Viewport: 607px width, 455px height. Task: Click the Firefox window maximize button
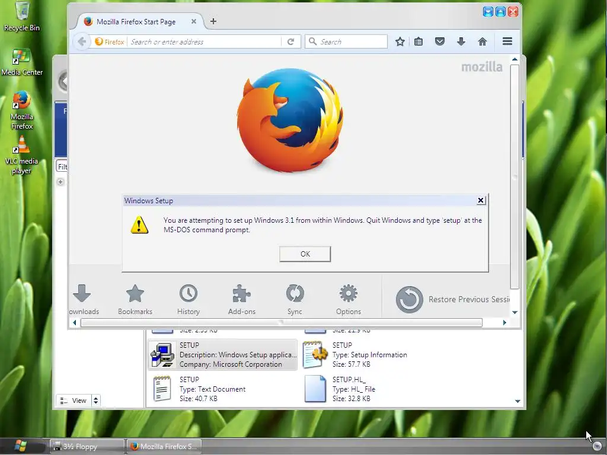click(x=500, y=12)
